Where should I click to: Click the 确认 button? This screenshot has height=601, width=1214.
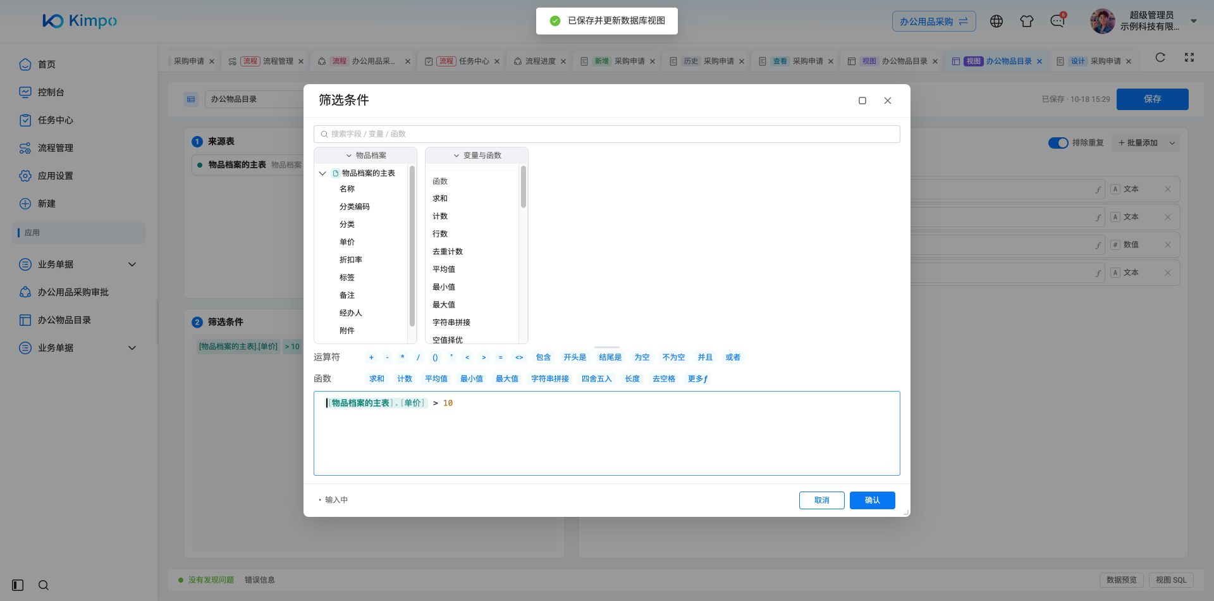[873, 500]
